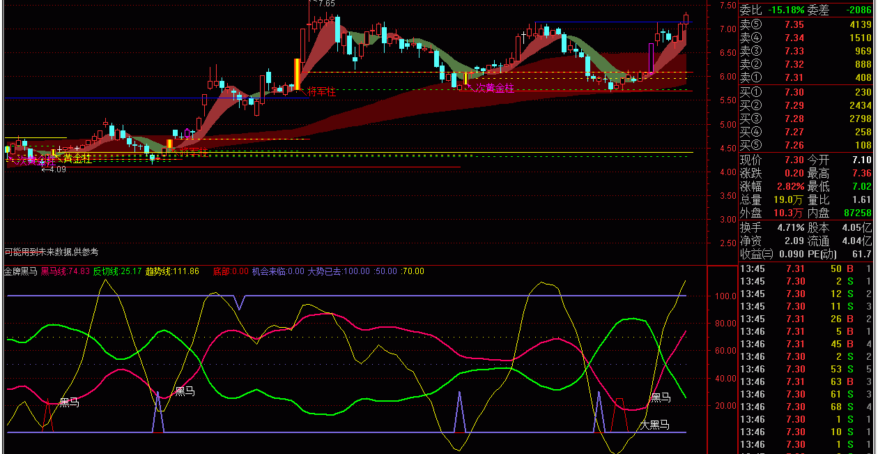Image resolution: width=878 pixels, height=454 pixels.
Task: Select the 换手 turnover value 4.71%
Action: point(790,227)
